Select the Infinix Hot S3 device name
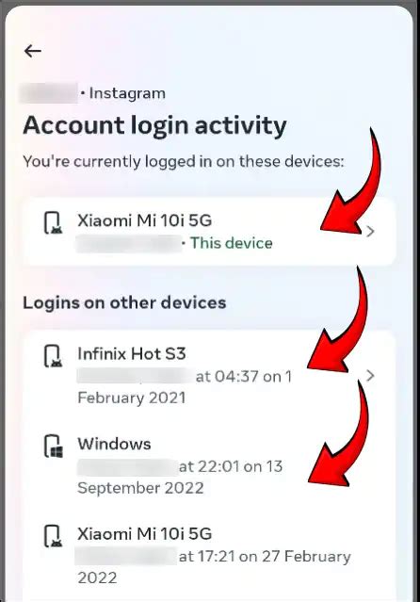This screenshot has width=420, height=602. point(132,353)
